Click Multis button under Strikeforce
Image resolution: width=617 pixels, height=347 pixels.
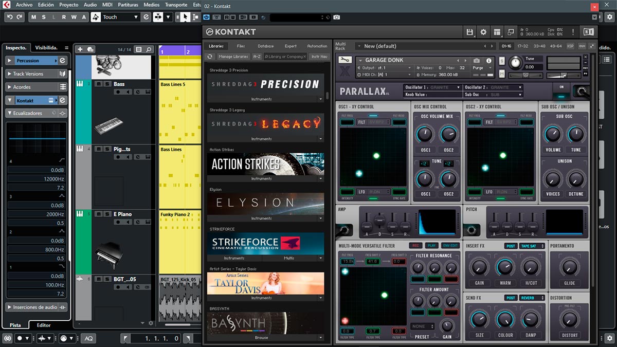(289, 258)
